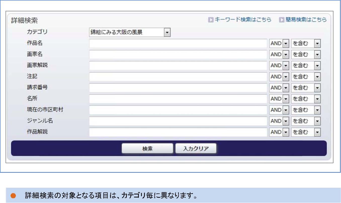Click the 請求番号 text input field
The width and height of the screenshot is (341, 203).
click(178, 88)
